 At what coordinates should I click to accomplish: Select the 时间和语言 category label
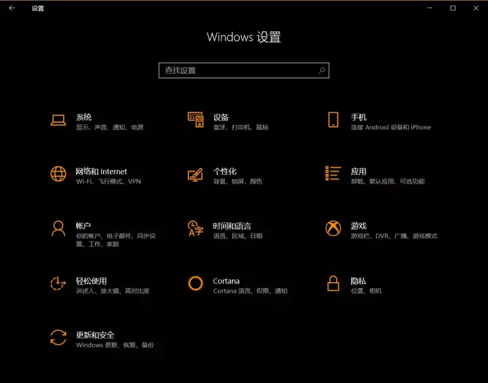[232, 226]
